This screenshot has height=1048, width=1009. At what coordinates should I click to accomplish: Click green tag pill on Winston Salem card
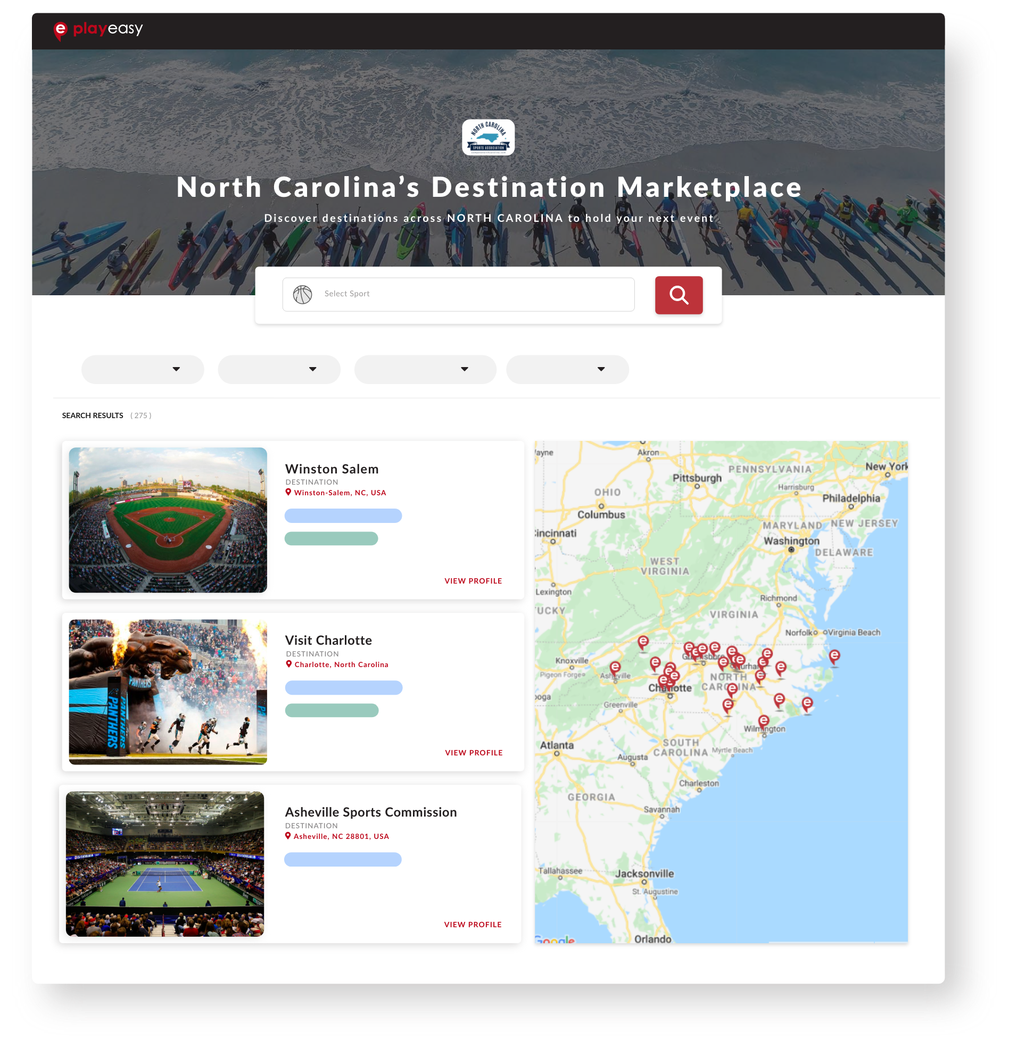click(332, 538)
